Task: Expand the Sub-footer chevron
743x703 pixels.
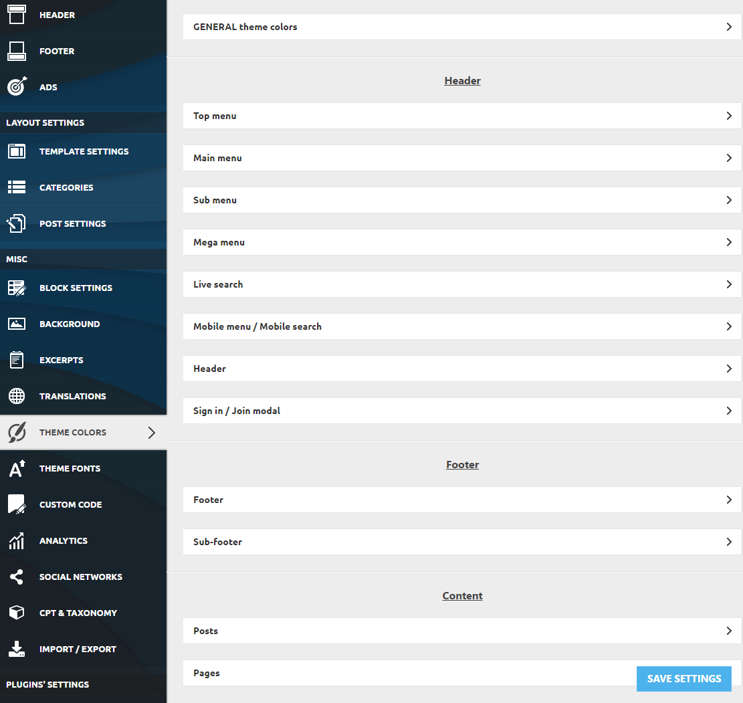Action: tap(729, 542)
